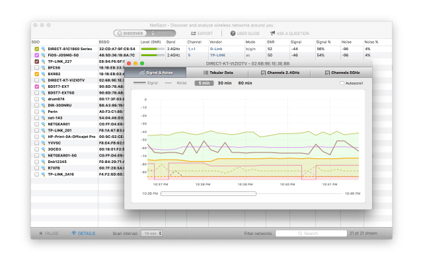Click Wi-Fi icon next to Dnk12345
This screenshot has height=264, width=423.
click(x=43, y=162)
